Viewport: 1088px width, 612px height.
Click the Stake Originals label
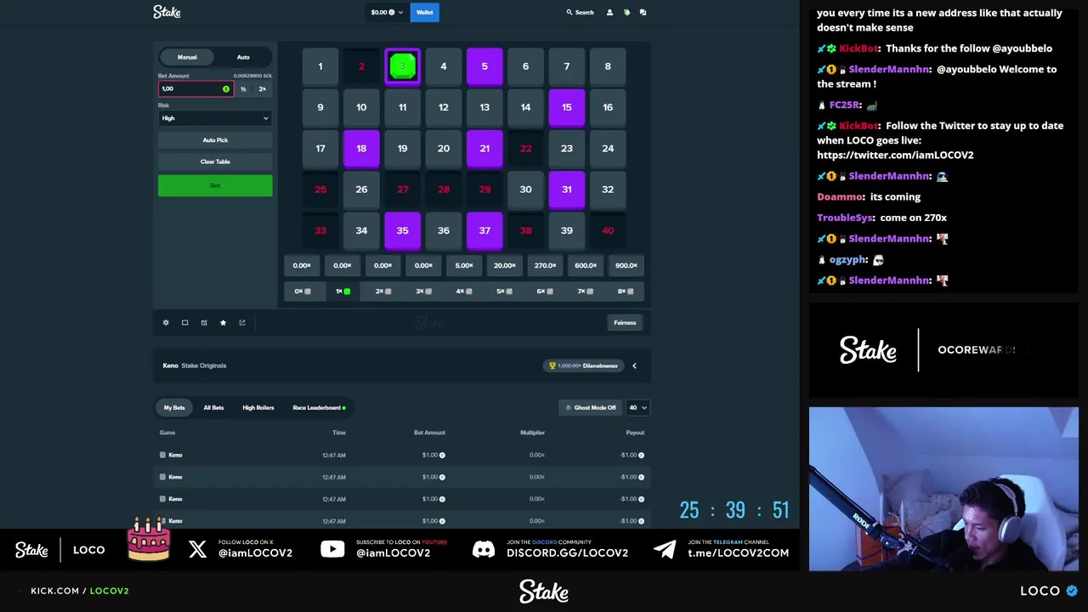point(204,365)
